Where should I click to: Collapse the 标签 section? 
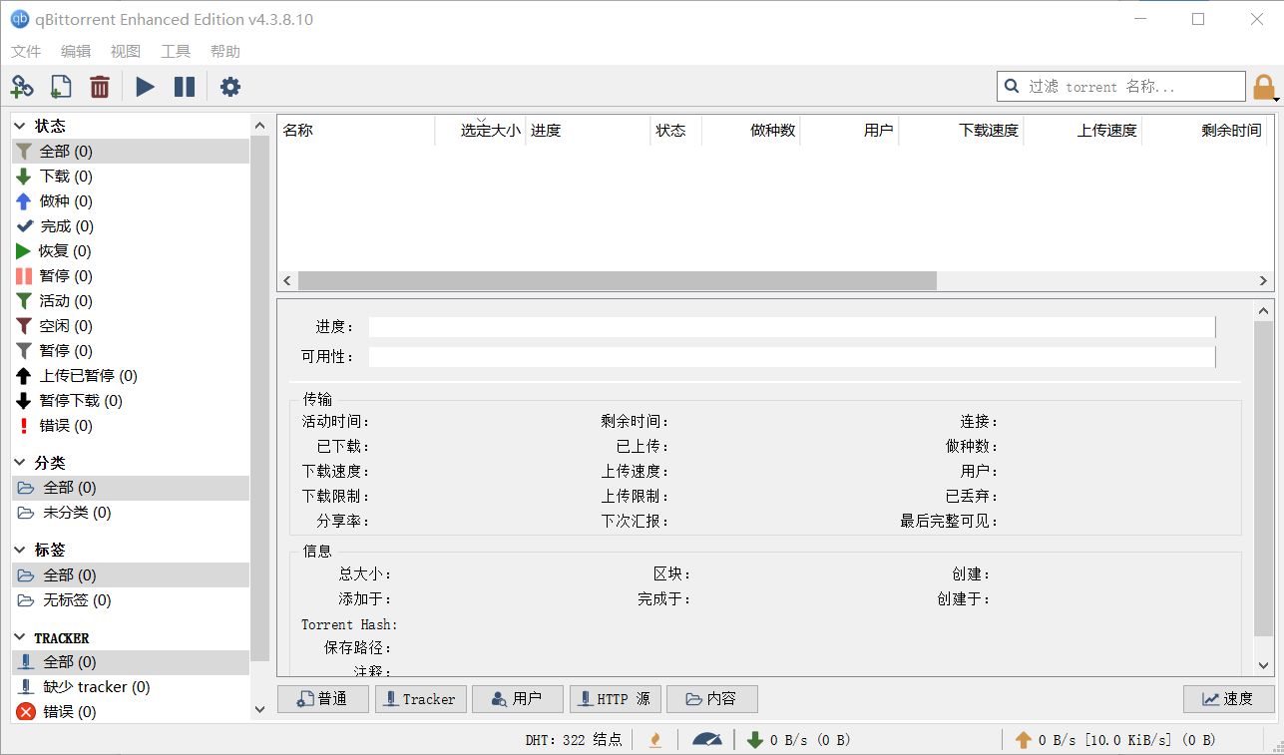pos(21,551)
